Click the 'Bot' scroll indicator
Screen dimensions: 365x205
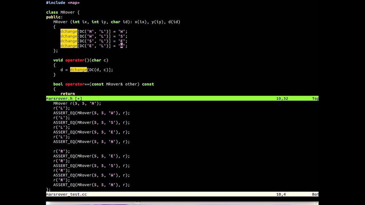315,194
